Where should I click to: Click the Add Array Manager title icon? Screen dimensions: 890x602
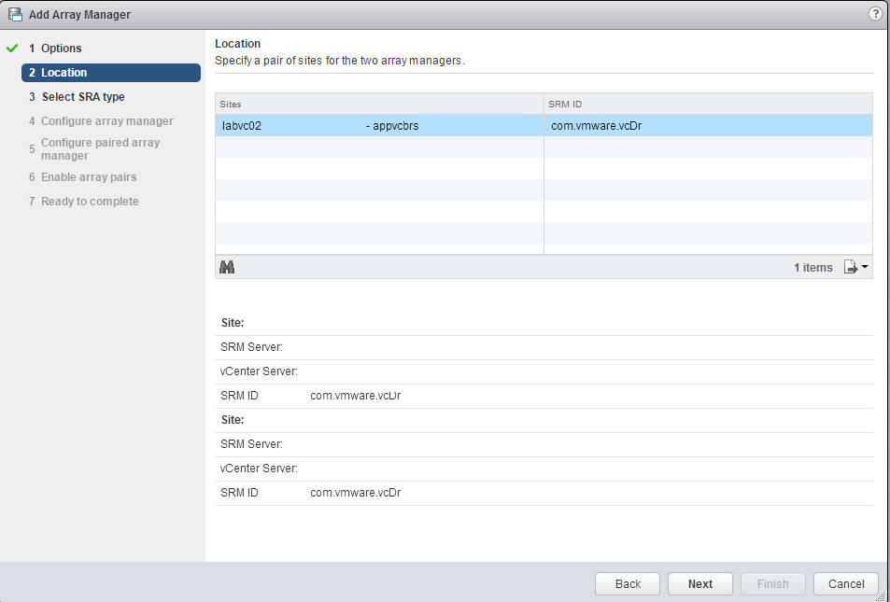point(15,14)
